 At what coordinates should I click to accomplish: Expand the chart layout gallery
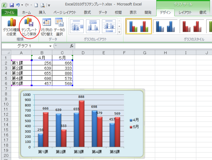119,31
